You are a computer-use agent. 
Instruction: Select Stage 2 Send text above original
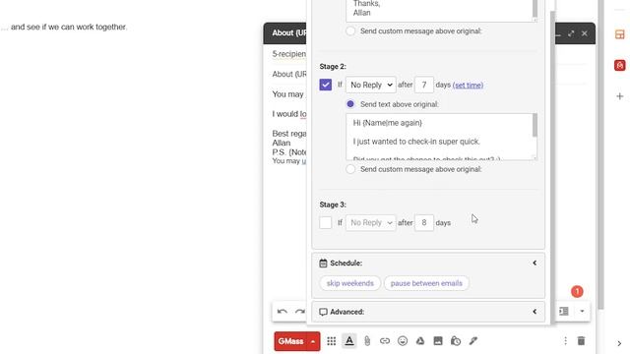(x=350, y=104)
